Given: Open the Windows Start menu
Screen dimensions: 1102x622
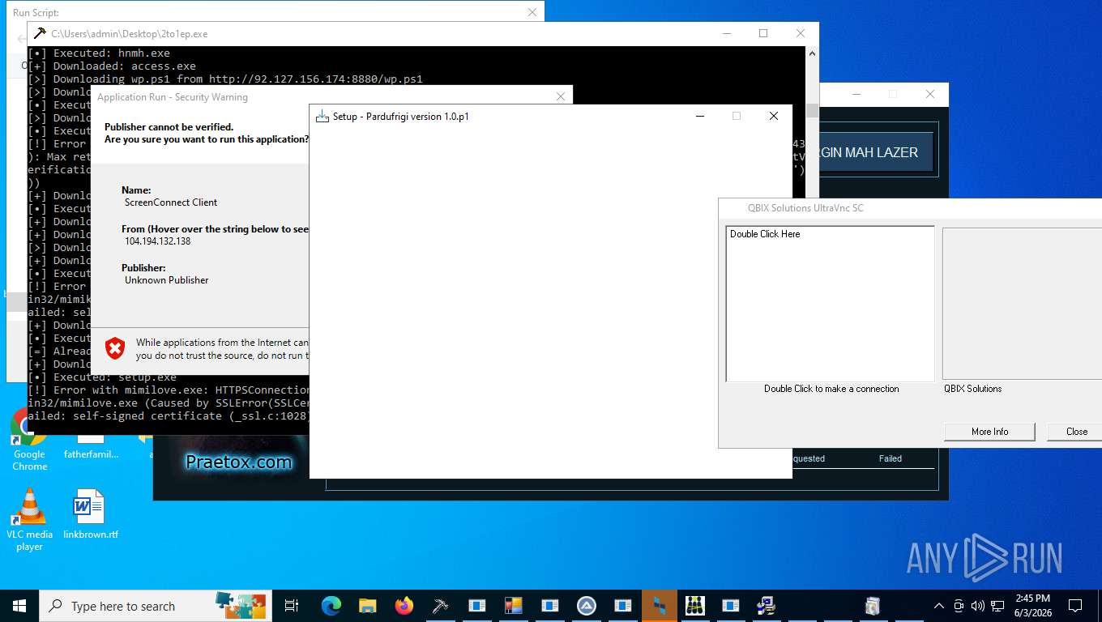Looking at the screenshot, I should 19,605.
